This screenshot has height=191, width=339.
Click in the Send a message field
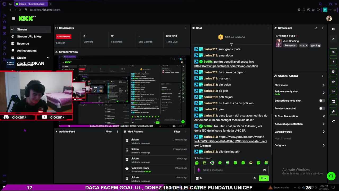(232, 170)
